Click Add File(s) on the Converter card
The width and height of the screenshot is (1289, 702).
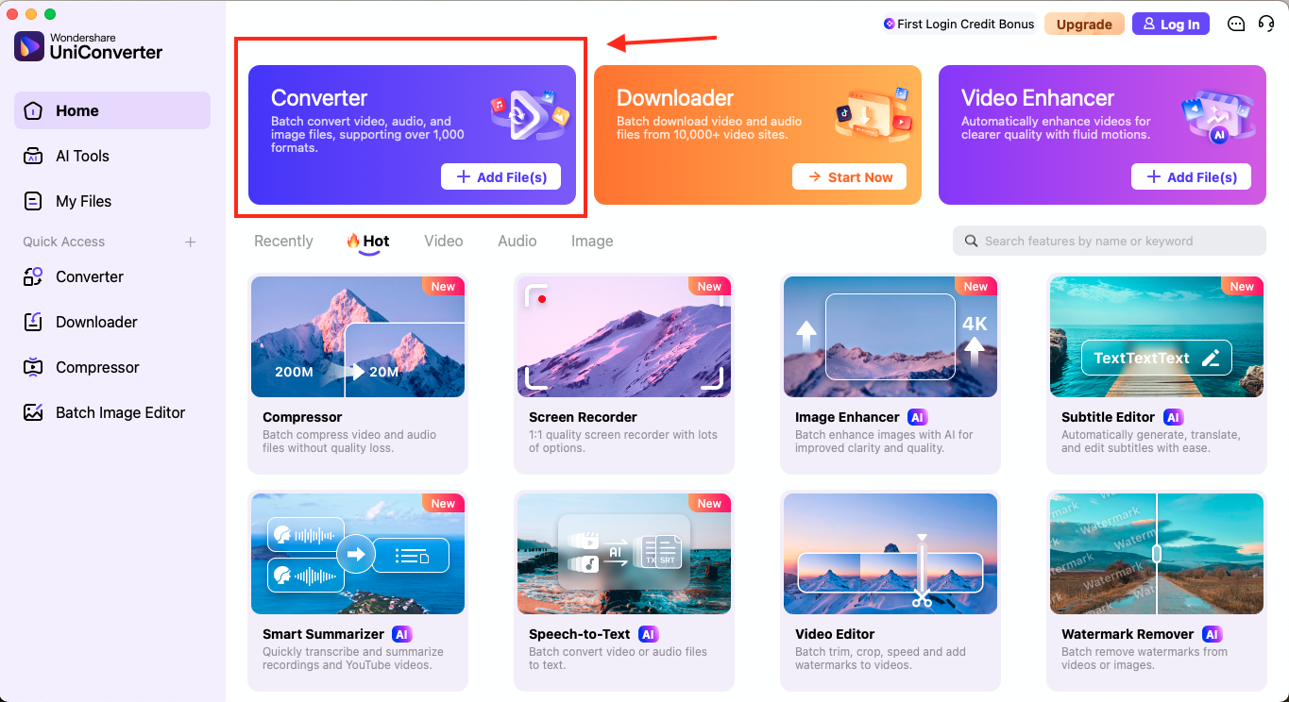click(500, 176)
